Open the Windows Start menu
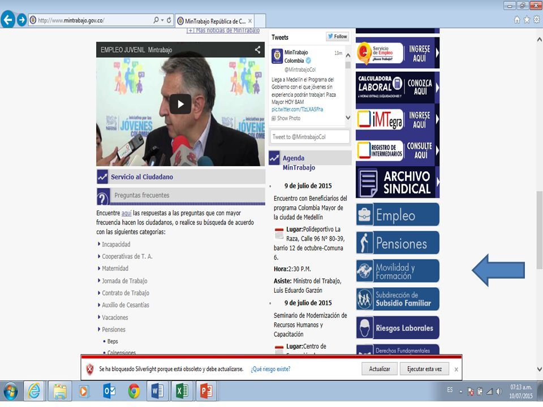The width and height of the screenshot is (543, 407). point(11,391)
